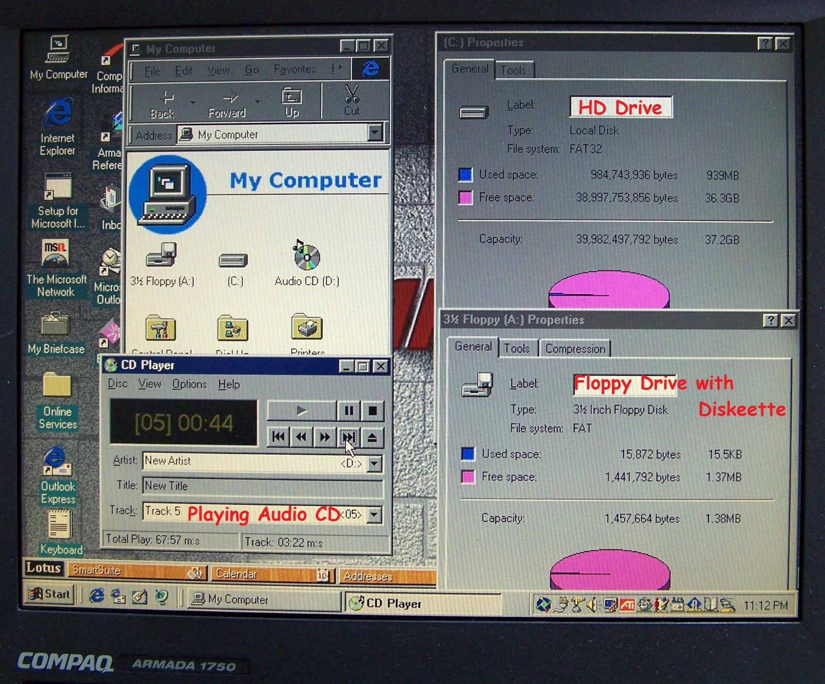Switch to My Computer taskbar button

[264, 600]
